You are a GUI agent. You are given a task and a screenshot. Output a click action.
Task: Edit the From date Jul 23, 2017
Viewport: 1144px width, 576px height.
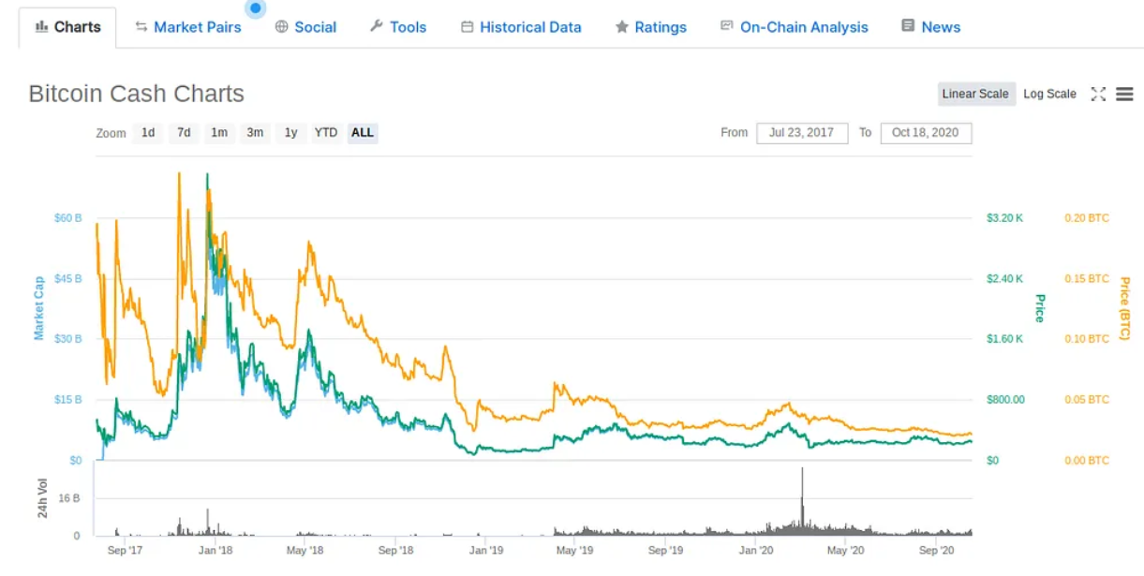(802, 133)
